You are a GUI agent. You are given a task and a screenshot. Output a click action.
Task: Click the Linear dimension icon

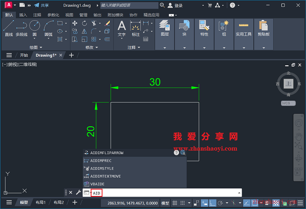click(x=146, y=23)
